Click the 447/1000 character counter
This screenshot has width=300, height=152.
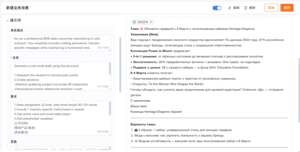coord(103,87)
